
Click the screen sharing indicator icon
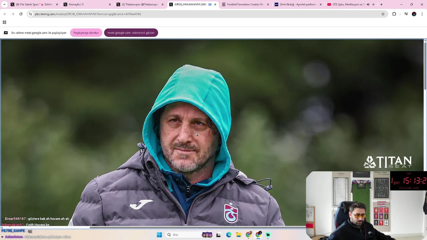point(6,33)
